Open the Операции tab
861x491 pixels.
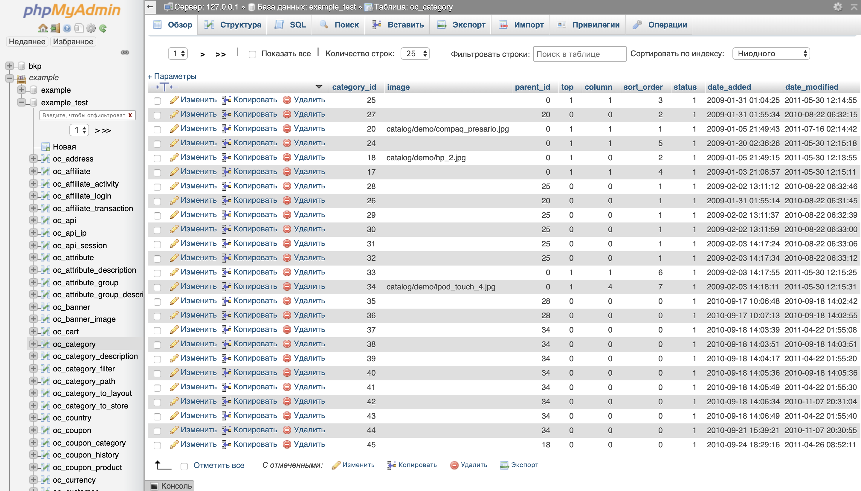click(x=660, y=25)
